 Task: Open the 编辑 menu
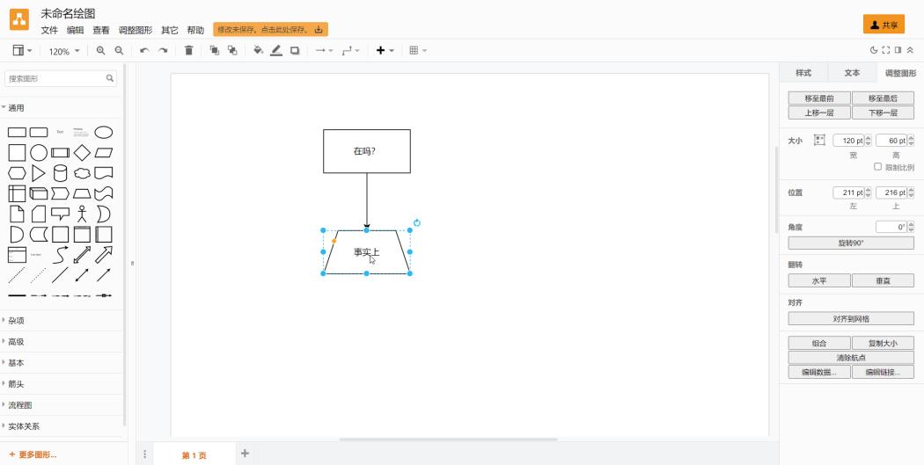[76, 30]
